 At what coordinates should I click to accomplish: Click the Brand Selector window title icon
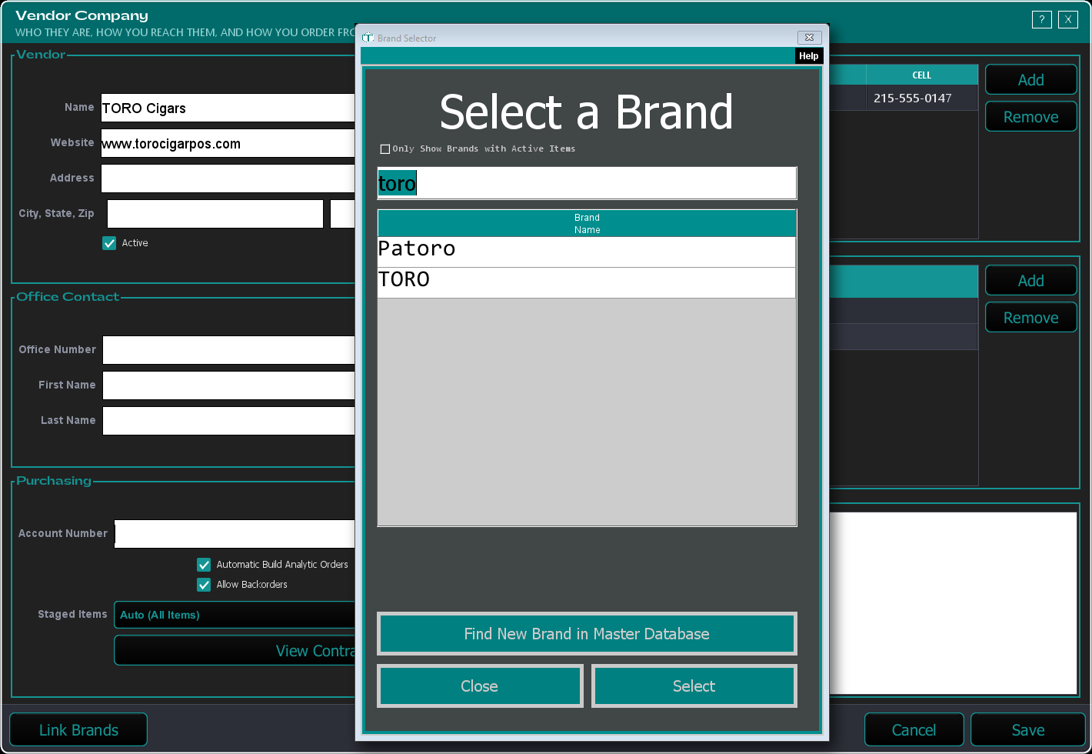click(x=368, y=38)
